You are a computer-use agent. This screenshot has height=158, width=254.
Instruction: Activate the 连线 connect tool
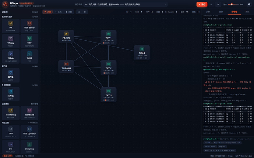[x=58, y=12]
